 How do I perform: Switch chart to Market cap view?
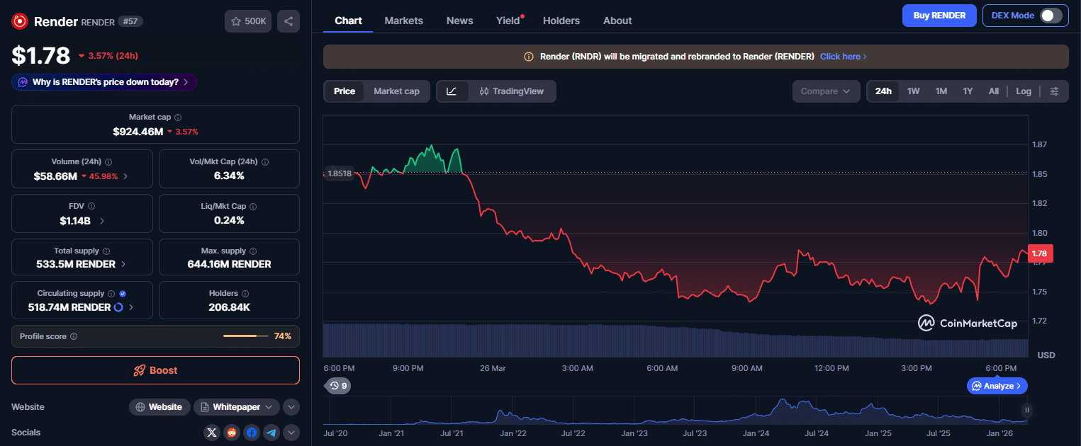click(x=396, y=91)
